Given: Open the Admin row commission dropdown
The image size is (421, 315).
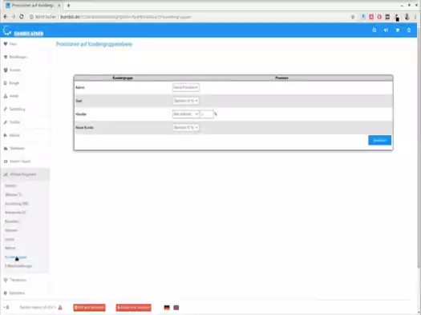Looking at the screenshot, I should [x=185, y=87].
